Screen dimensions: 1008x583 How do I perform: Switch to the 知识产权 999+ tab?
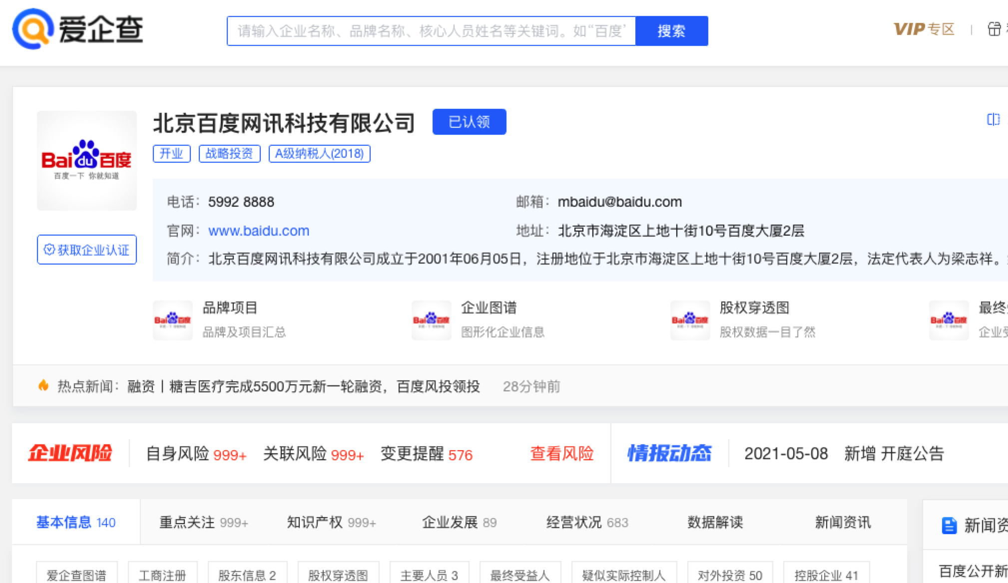[332, 522]
